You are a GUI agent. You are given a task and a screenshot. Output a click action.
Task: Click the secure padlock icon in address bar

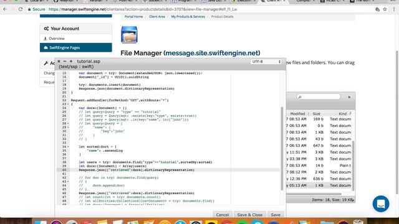point(29,9)
